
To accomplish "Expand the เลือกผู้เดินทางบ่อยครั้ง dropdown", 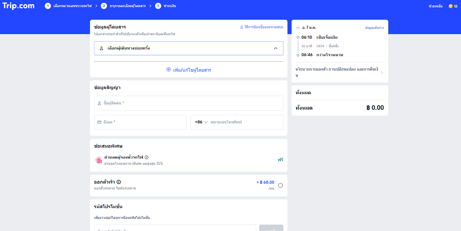I will 275,48.
